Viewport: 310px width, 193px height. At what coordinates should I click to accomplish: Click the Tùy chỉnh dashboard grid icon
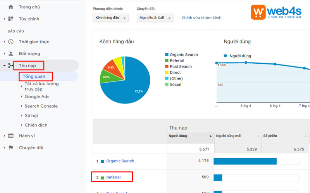click(x=11, y=19)
